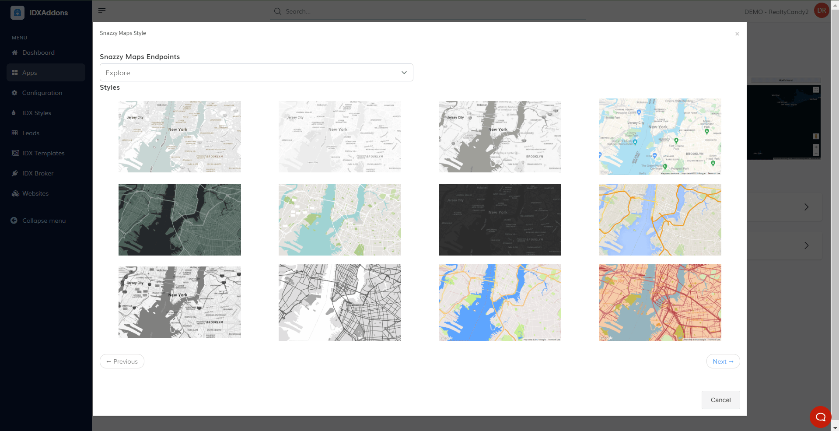Click the IDXAddons logo icon
Viewport: 839px width, 431px height.
coord(17,13)
